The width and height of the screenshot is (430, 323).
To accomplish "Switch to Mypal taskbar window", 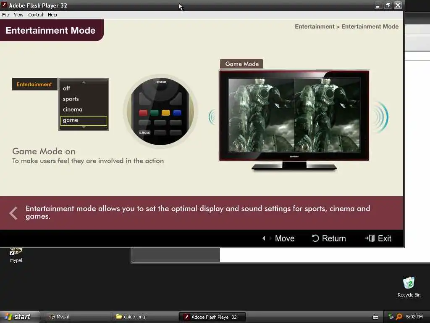I will (x=77, y=317).
